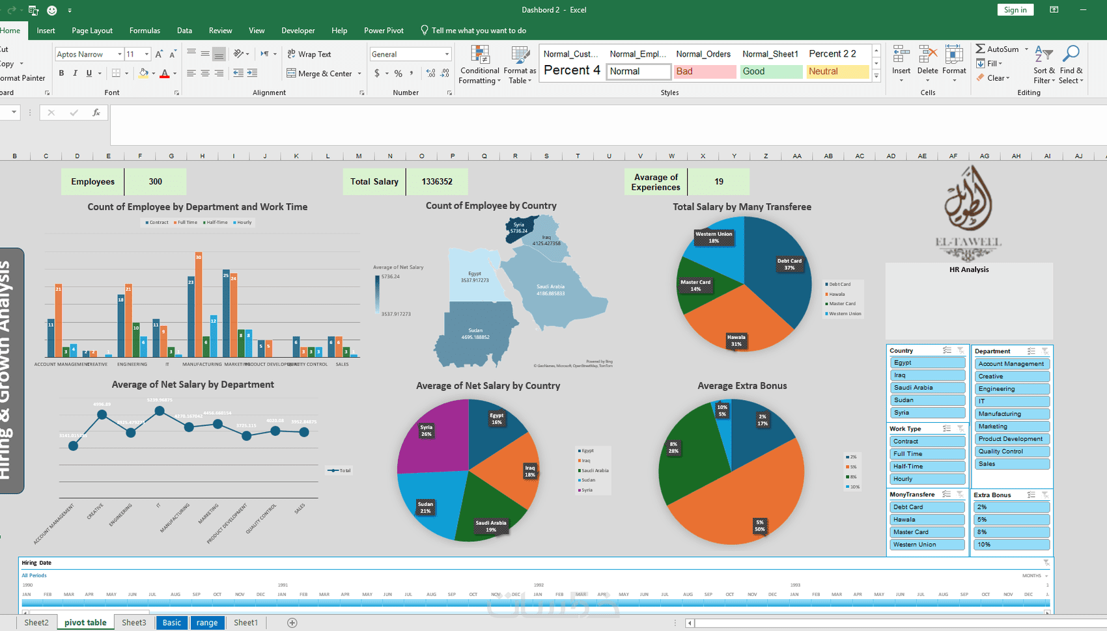Toggle Wrap Text

(309, 54)
